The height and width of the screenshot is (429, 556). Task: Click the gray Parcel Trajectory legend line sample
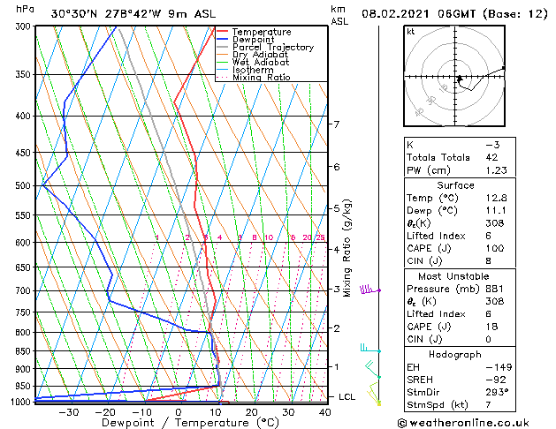click(x=223, y=47)
